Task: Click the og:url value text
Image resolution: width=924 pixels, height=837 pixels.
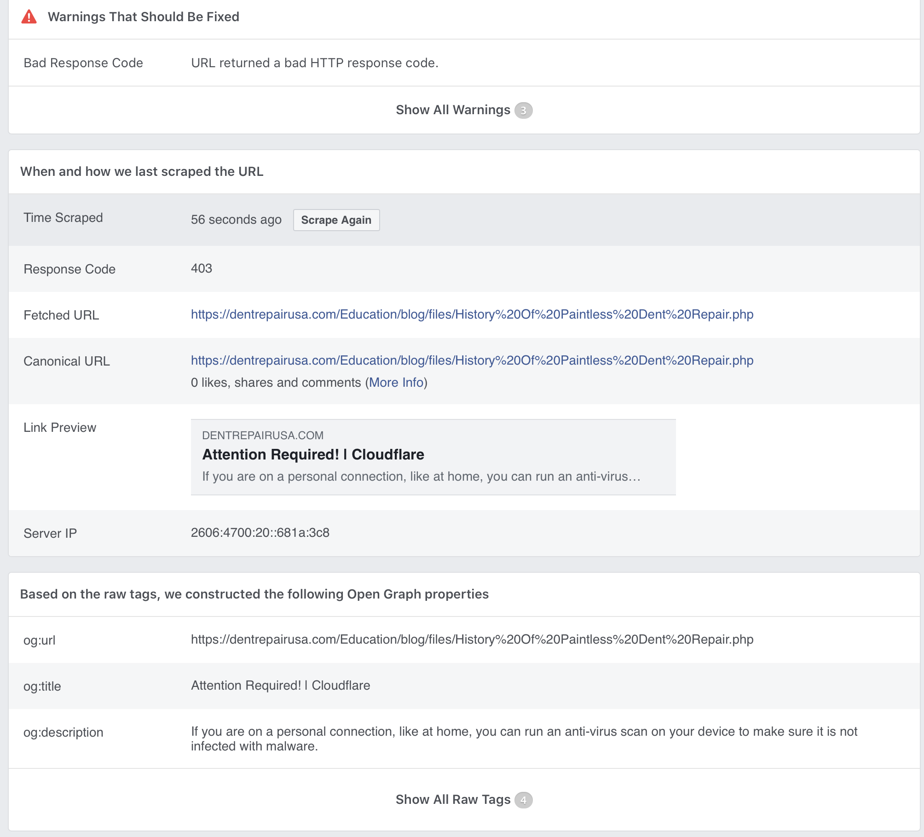Action: tap(472, 639)
